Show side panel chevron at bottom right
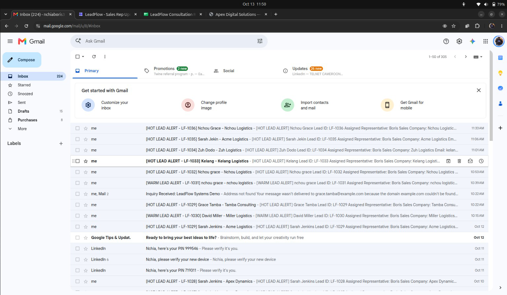The width and height of the screenshot is (507, 295). tap(500, 288)
